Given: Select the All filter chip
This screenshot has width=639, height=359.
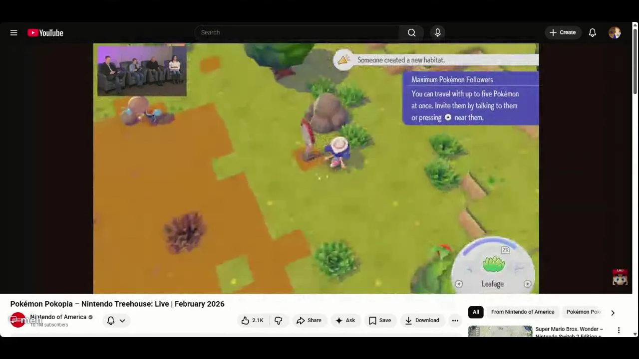Looking at the screenshot, I should [x=476, y=312].
